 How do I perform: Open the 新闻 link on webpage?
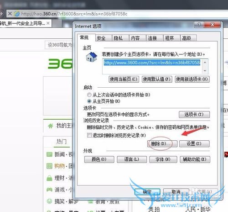click(60, 154)
